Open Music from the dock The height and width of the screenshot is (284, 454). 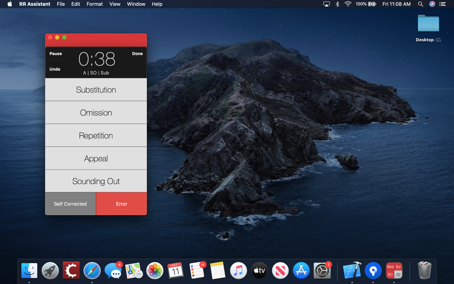[238, 271]
